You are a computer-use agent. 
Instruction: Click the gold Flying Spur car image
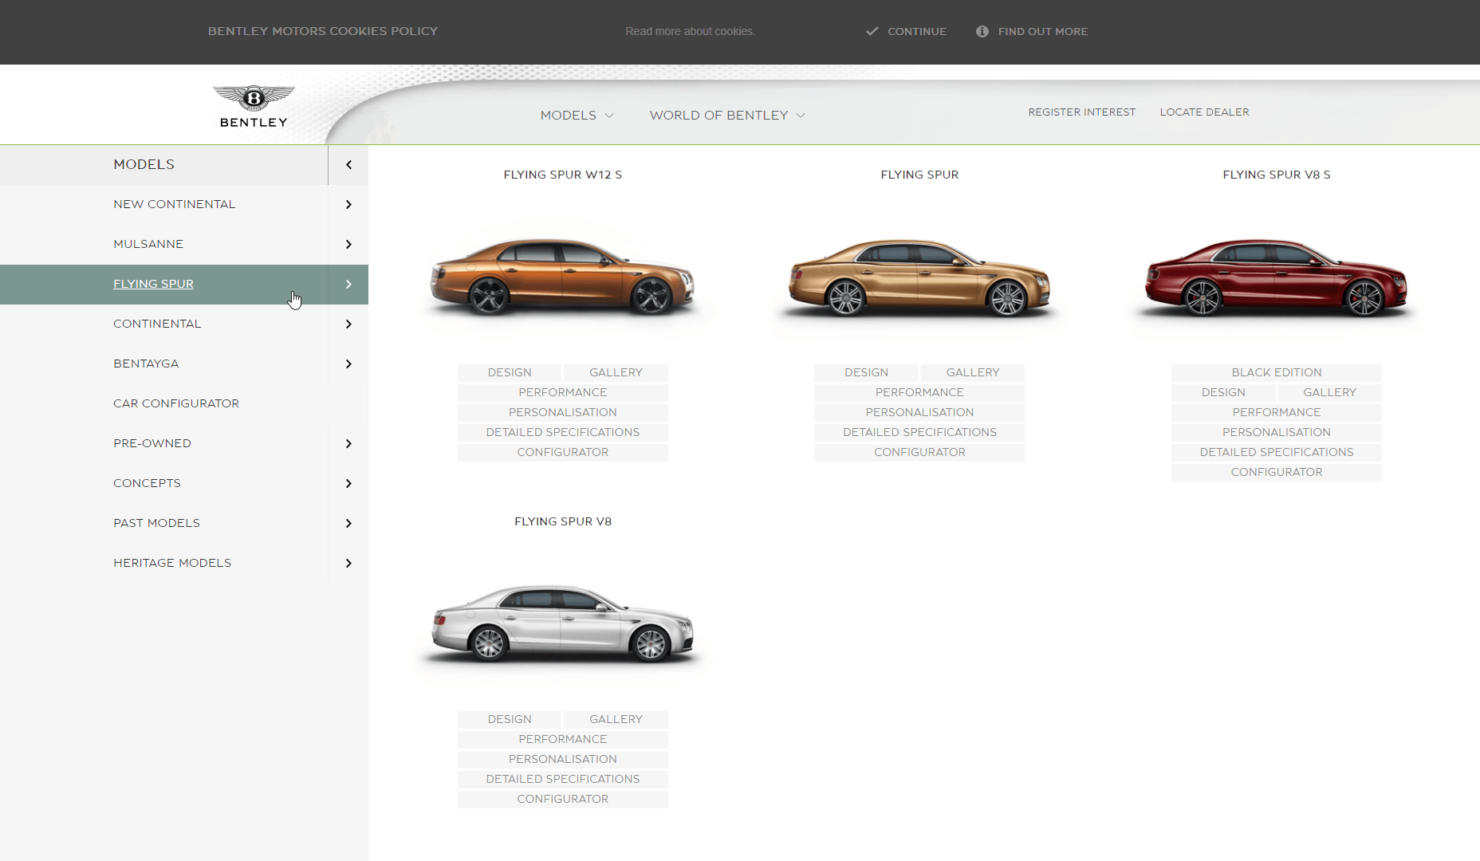click(x=919, y=277)
